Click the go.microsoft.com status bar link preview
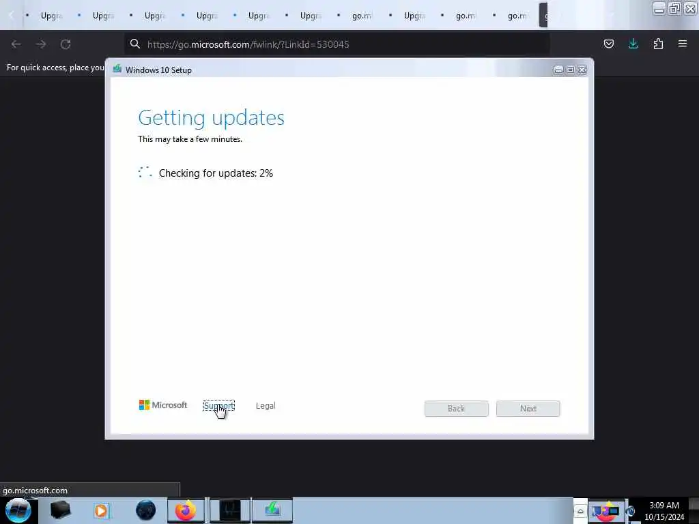This screenshot has height=524, width=699. [x=35, y=490]
